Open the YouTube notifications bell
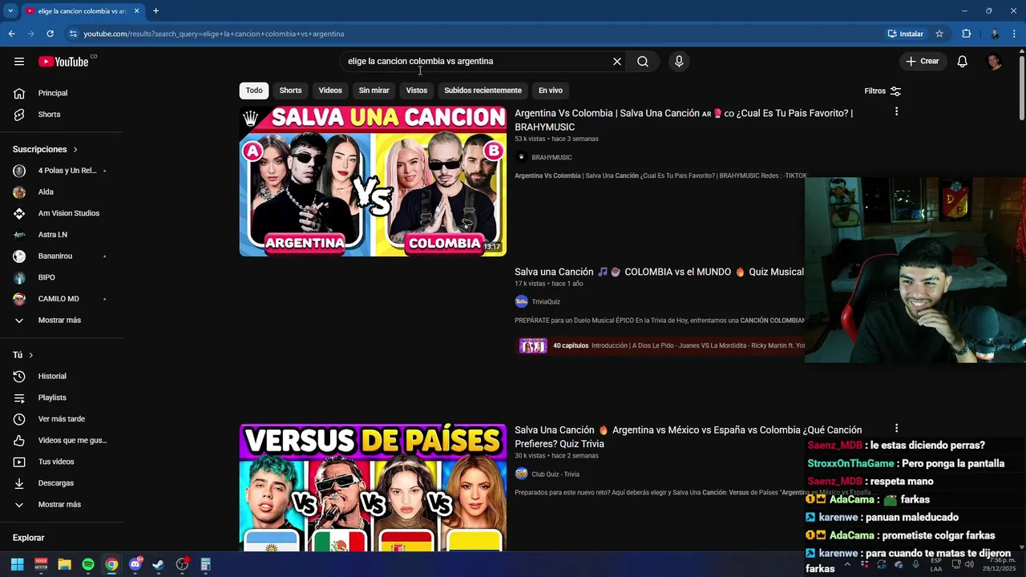Image resolution: width=1026 pixels, height=577 pixels. (x=963, y=62)
